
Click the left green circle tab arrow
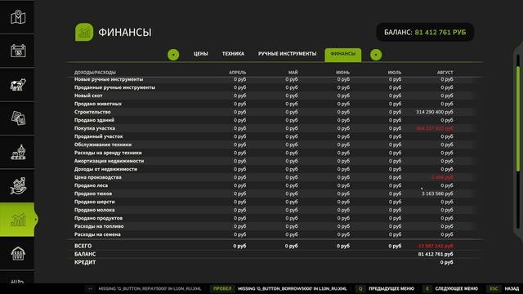(x=173, y=55)
